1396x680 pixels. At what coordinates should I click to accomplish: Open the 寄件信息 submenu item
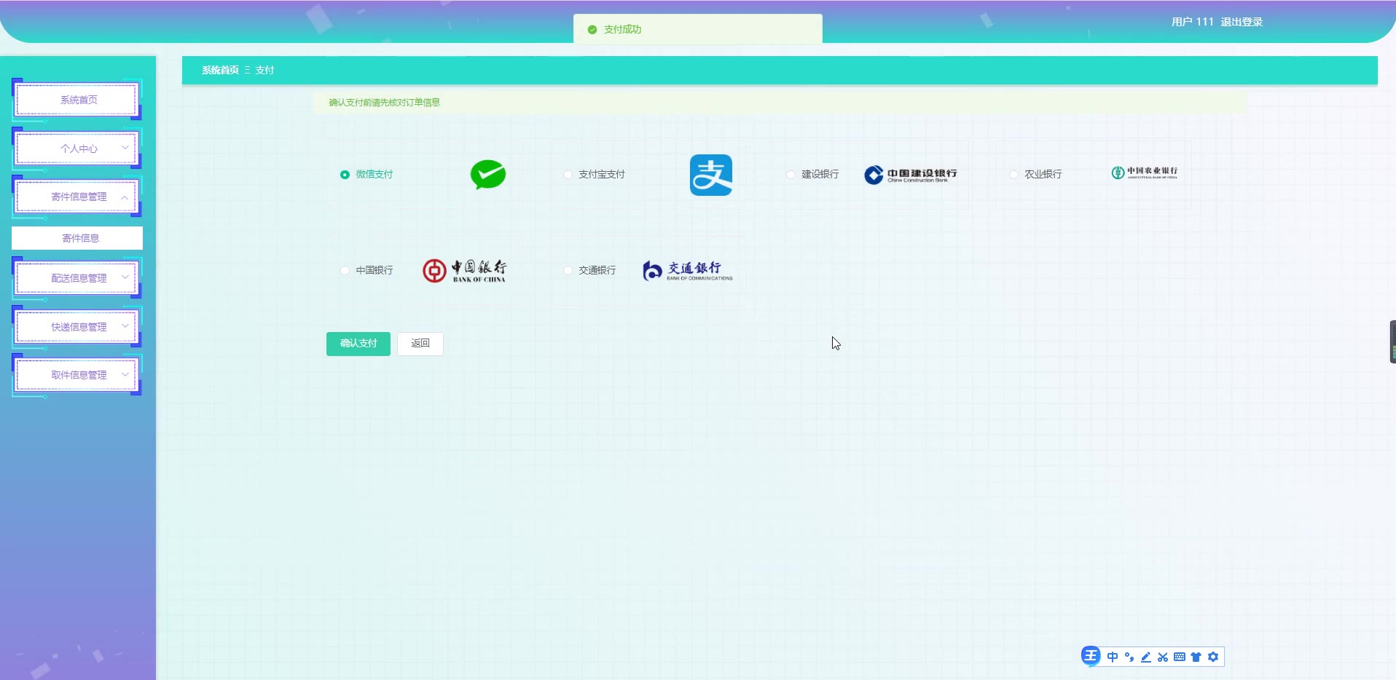point(77,238)
